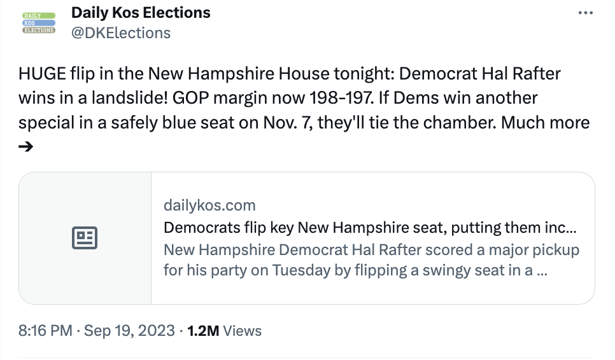Click the Daily Kos Elections avatar logo
Image resolution: width=615 pixels, height=360 pixels.
point(39,22)
